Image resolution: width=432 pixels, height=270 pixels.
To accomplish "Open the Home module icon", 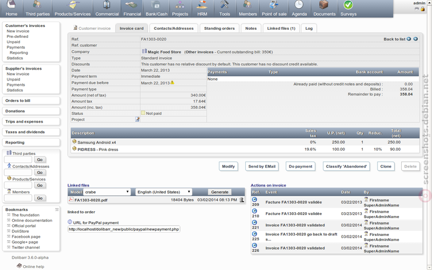I will pos(11,5).
